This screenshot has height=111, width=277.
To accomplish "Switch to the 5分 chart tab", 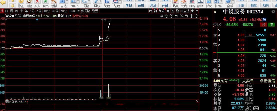I will click(x=39, y=11).
